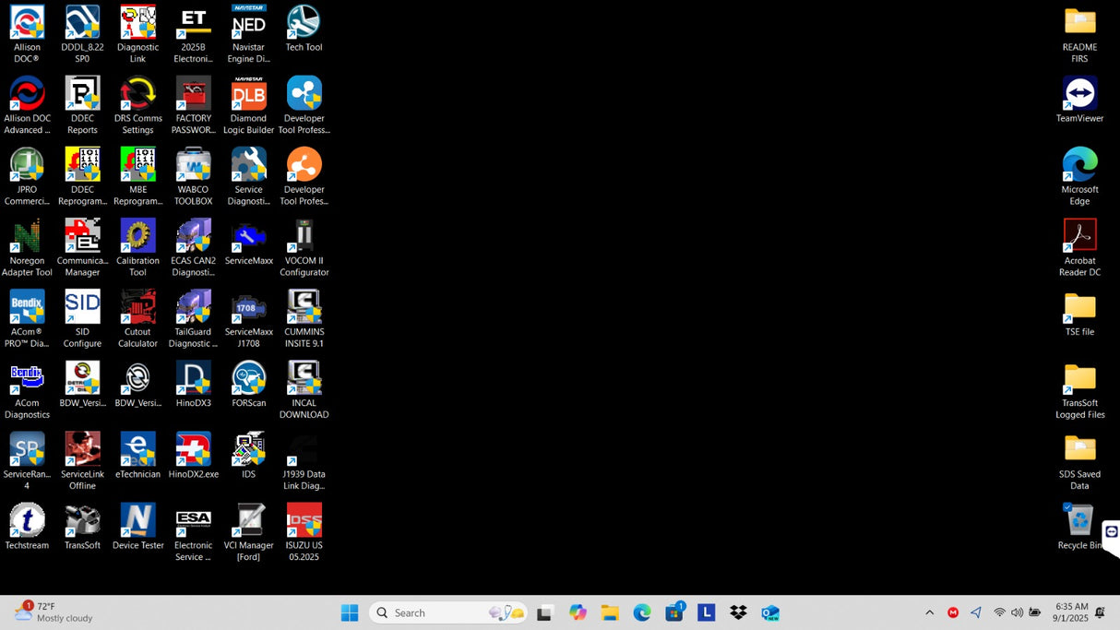Select the HinoDX3 desktop icon
The height and width of the screenshot is (630, 1120).
[193, 378]
